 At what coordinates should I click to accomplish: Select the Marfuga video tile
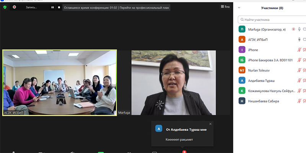tap(173, 83)
